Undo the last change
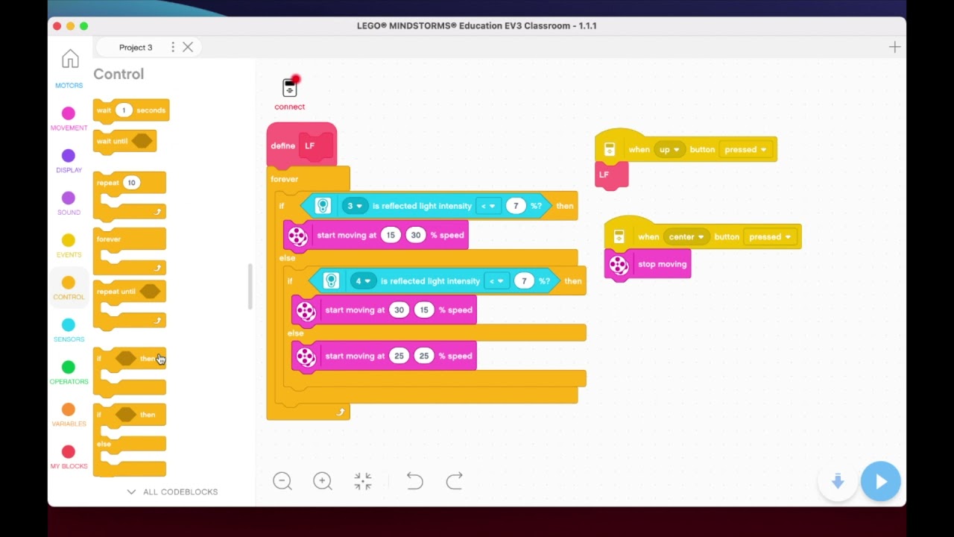954x537 pixels. click(414, 481)
